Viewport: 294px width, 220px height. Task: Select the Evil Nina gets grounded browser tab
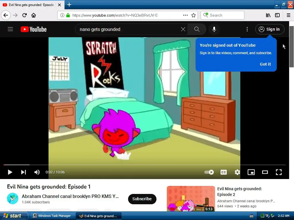[x=32, y=5]
